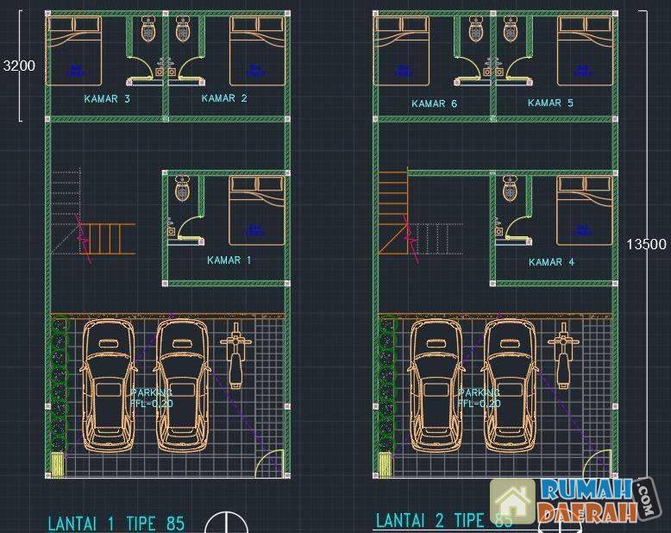The width and height of the screenshot is (671, 533).
Task: Click the staircase on Lantai 1 plan
Action: point(107,238)
